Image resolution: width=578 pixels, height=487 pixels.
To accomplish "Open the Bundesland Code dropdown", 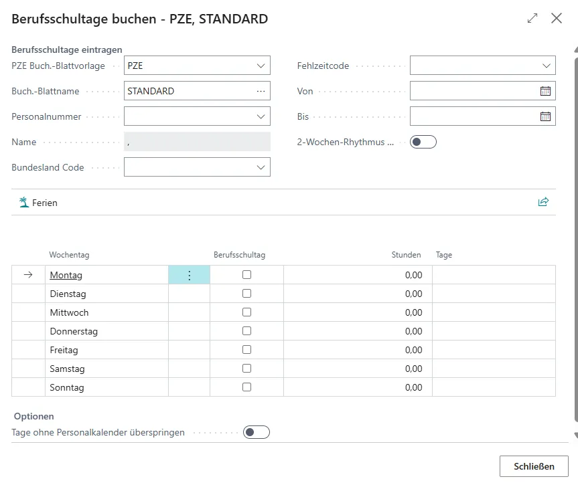I will (x=261, y=167).
